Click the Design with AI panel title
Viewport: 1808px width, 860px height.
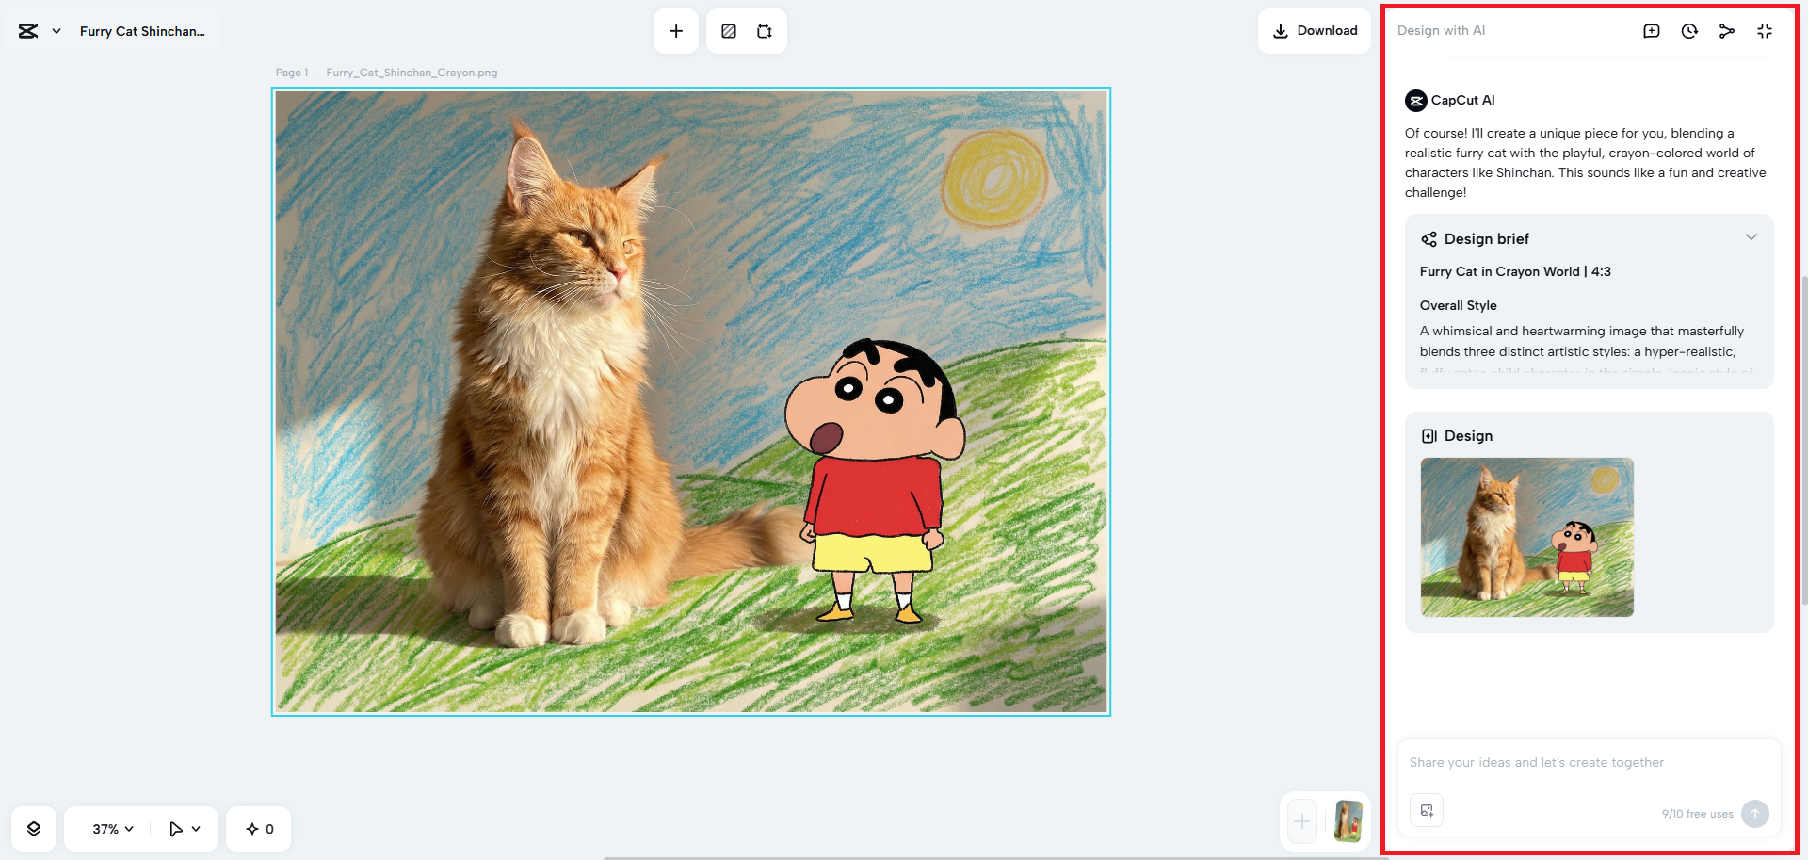1441,31
